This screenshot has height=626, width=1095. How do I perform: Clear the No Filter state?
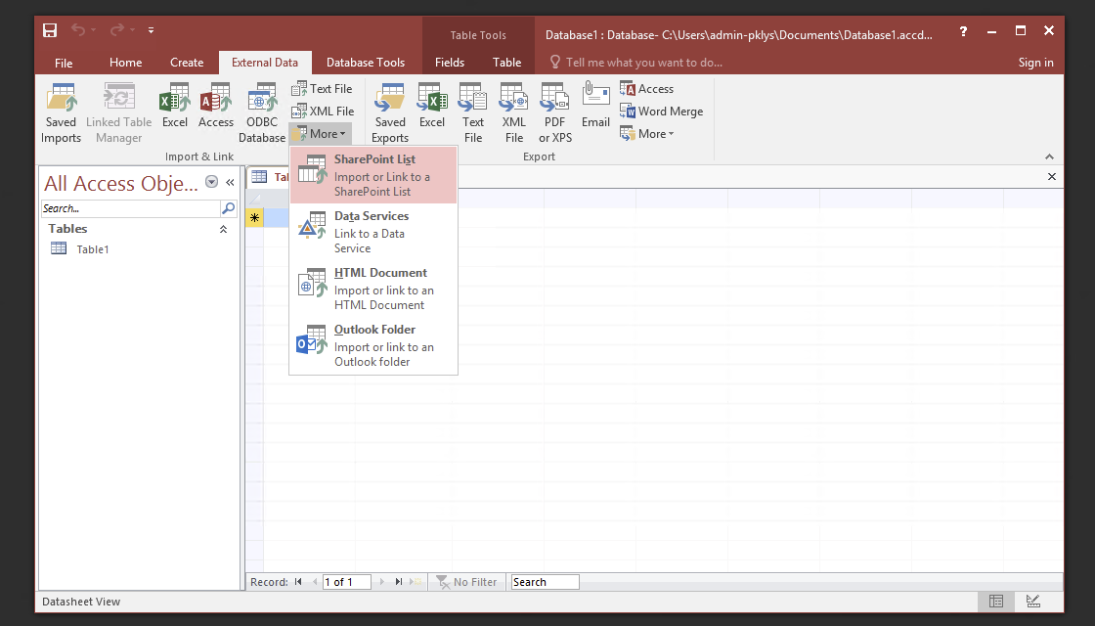click(x=466, y=581)
